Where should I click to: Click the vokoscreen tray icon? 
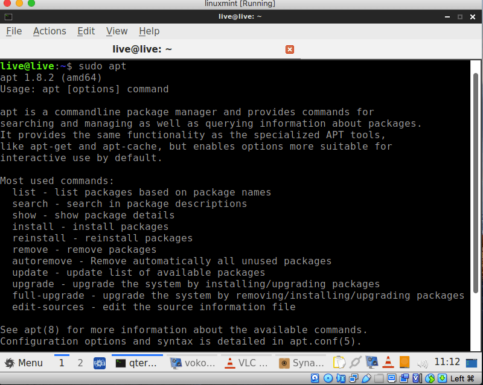(372, 362)
